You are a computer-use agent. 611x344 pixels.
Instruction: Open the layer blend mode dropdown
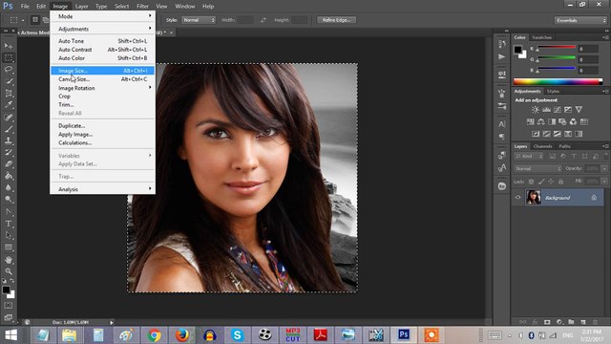pyautogui.click(x=537, y=168)
